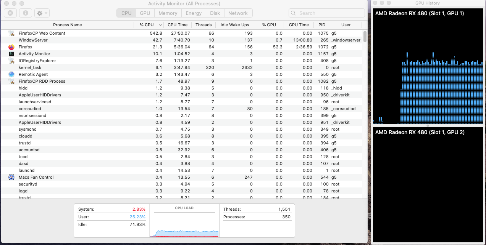
Task: Select the launchd process row
Action: (182, 170)
